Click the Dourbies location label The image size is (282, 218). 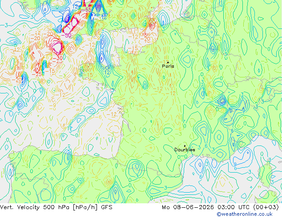tap(185, 149)
